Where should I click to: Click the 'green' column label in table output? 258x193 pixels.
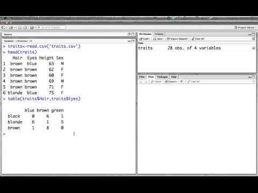tap(58, 110)
